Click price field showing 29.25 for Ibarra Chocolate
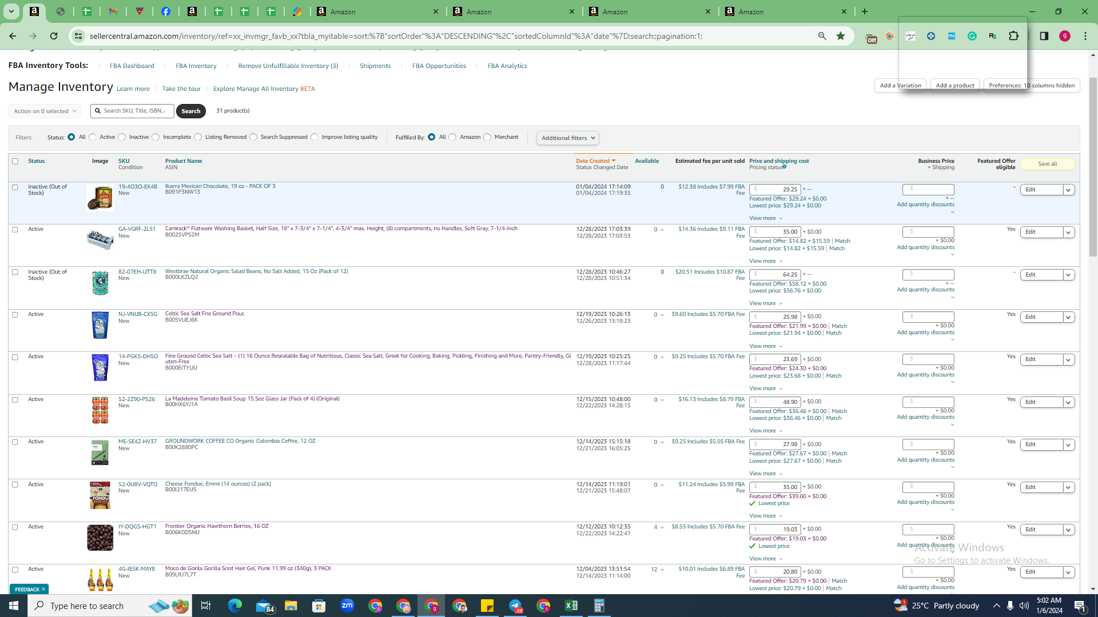This screenshot has width=1098, height=617. click(775, 189)
